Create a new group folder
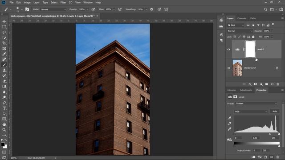The width and height of the screenshot is (285, 160). click(267, 84)
